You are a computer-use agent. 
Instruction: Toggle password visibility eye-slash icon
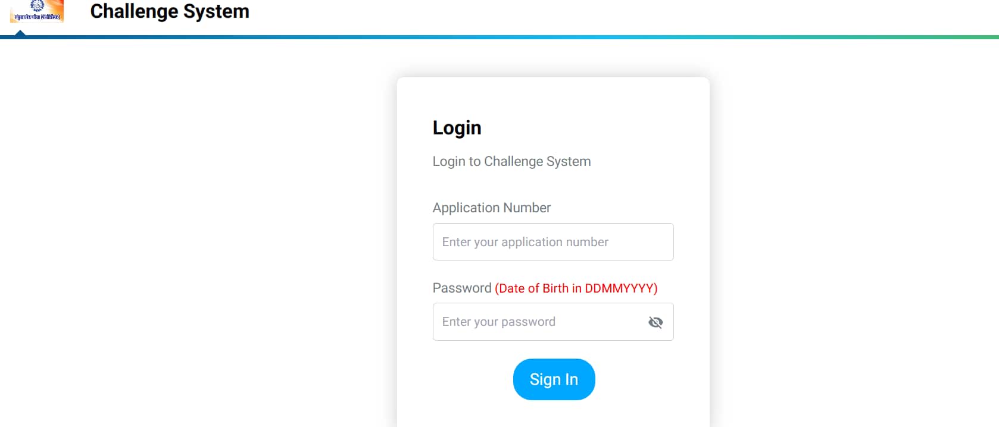(655, 322)
